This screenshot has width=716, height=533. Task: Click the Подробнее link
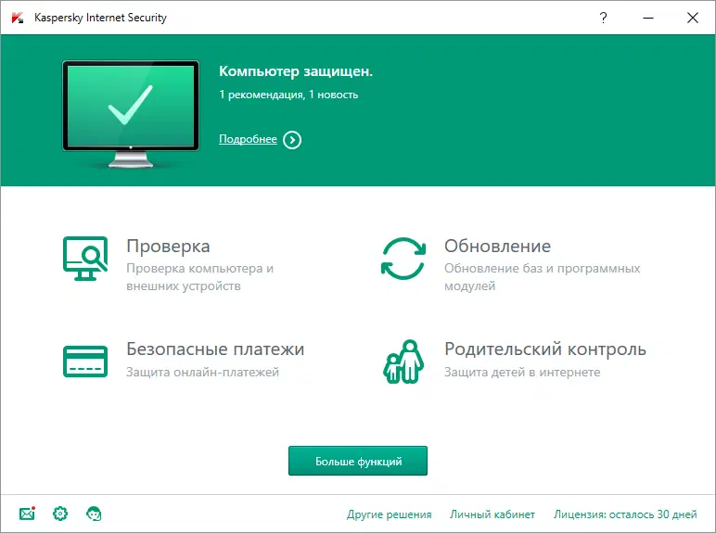pyautogui.click(x=248, y=139)
